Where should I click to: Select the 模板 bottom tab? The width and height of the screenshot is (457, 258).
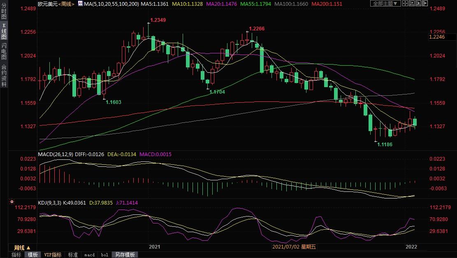click(33, 255)
